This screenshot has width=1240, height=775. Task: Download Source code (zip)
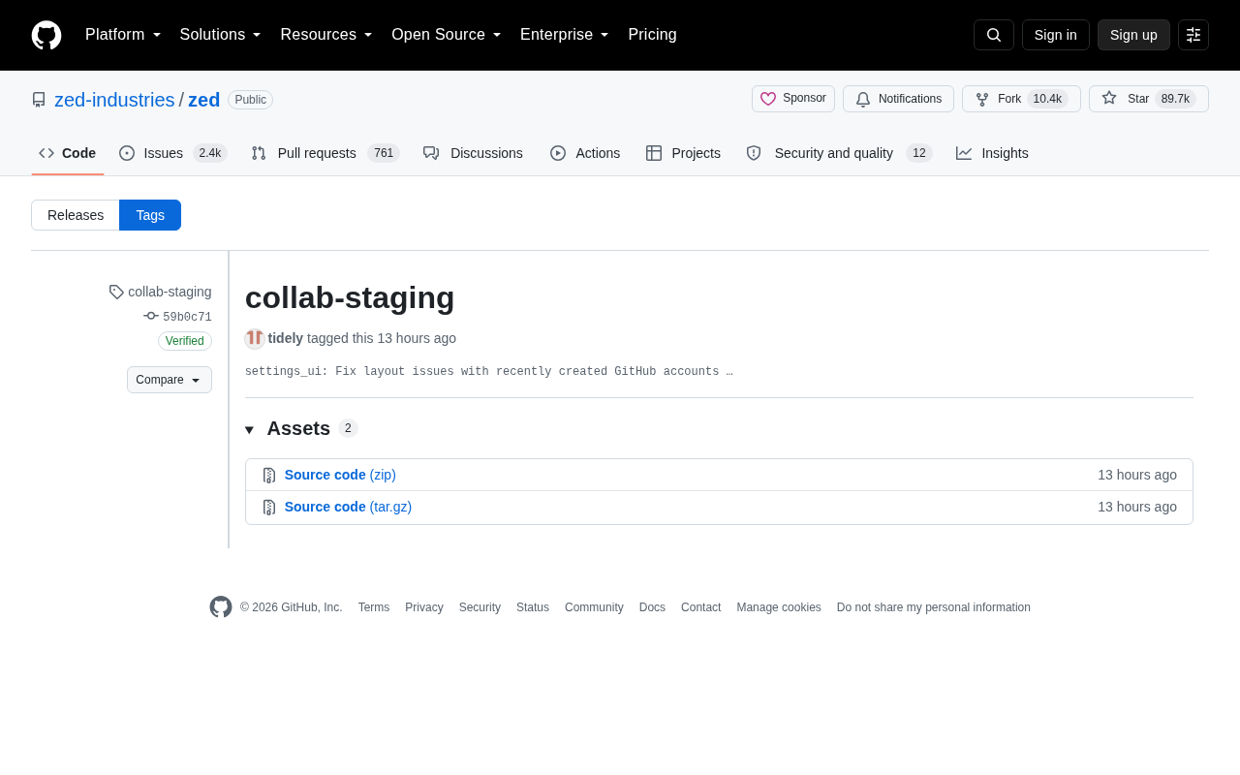[340, 475]
